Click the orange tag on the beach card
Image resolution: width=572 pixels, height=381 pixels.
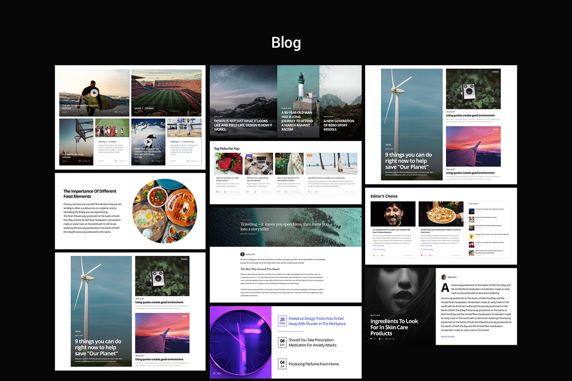click(x=309, y=155)
